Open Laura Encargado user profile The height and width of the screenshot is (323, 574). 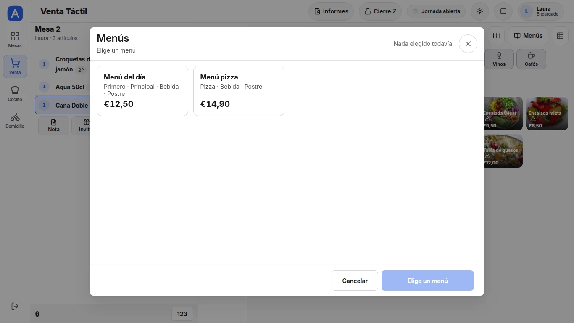tap(541, 11)
